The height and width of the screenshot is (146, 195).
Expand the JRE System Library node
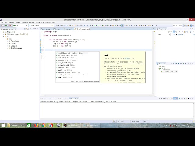point(4,34)
